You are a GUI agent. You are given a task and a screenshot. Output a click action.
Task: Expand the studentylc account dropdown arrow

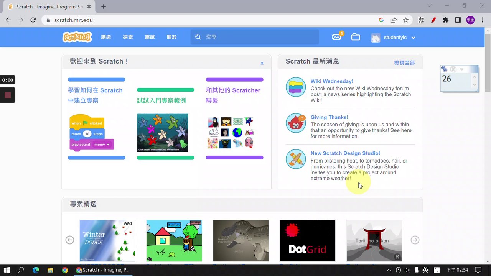coord(413,38)
